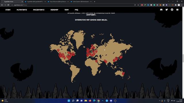The height and width of the screenshot is (103, 184).
Task: Show hidden system tray icons chevron
Action: pos(160,101)
